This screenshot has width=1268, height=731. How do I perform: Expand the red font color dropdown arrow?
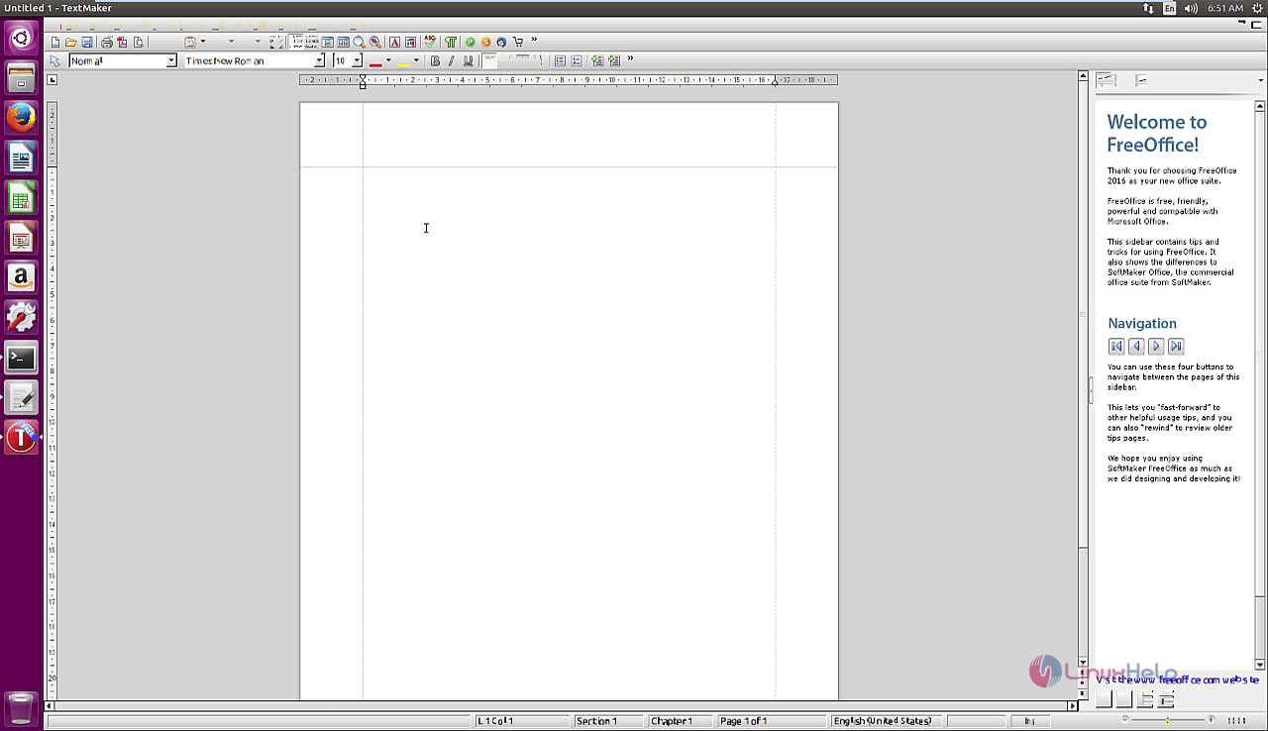[388, 61]
